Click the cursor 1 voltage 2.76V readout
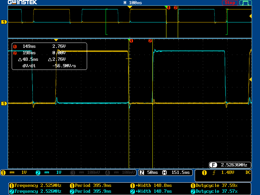The height and width of the screenshot is (195, 260). [59, 46]
